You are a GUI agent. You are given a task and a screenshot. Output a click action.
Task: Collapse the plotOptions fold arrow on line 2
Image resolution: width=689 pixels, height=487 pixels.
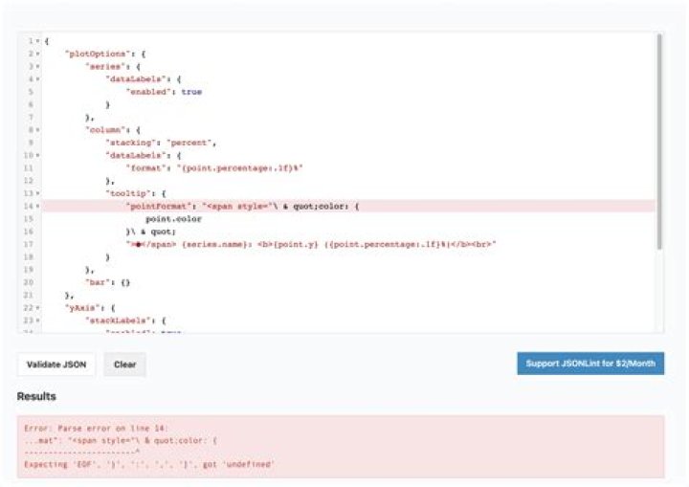37,54
